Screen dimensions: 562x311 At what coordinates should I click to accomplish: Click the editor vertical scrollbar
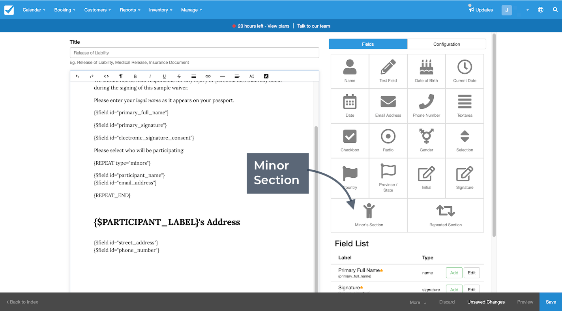coord(316,209)
